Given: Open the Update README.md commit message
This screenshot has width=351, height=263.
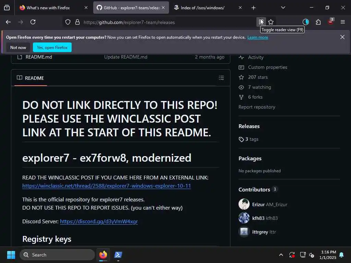Looking at the screenshot, I should pyautogui.click(x=126, y=57).
